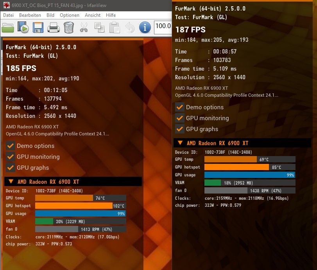Open the Optionen menu

[70, 15]
